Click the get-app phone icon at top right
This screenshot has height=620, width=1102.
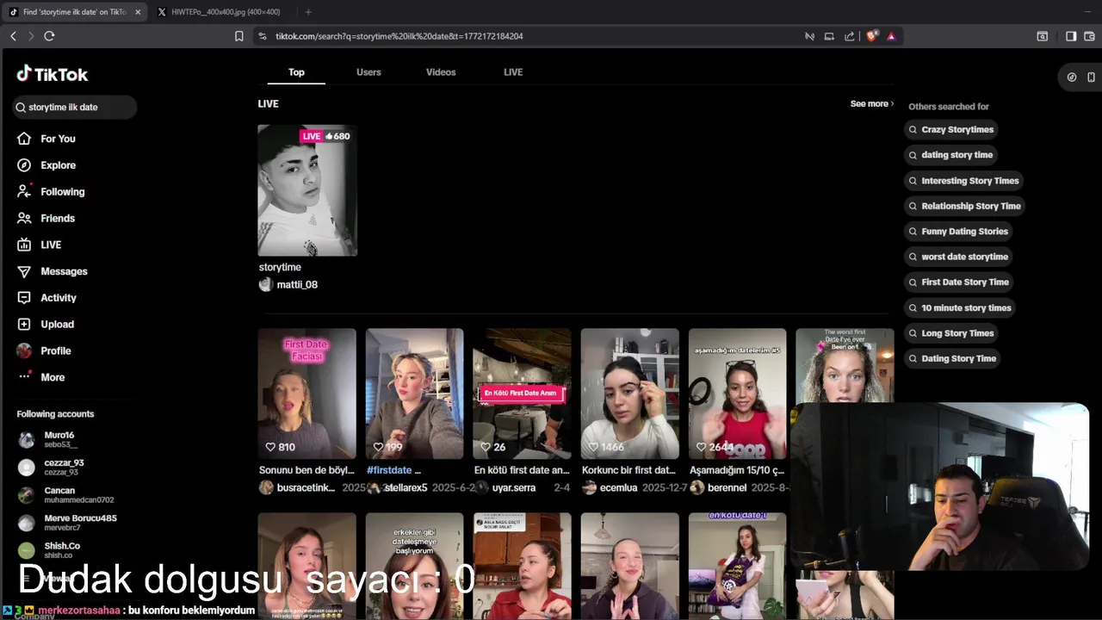pyautogui.click(x=1091, y=77)
